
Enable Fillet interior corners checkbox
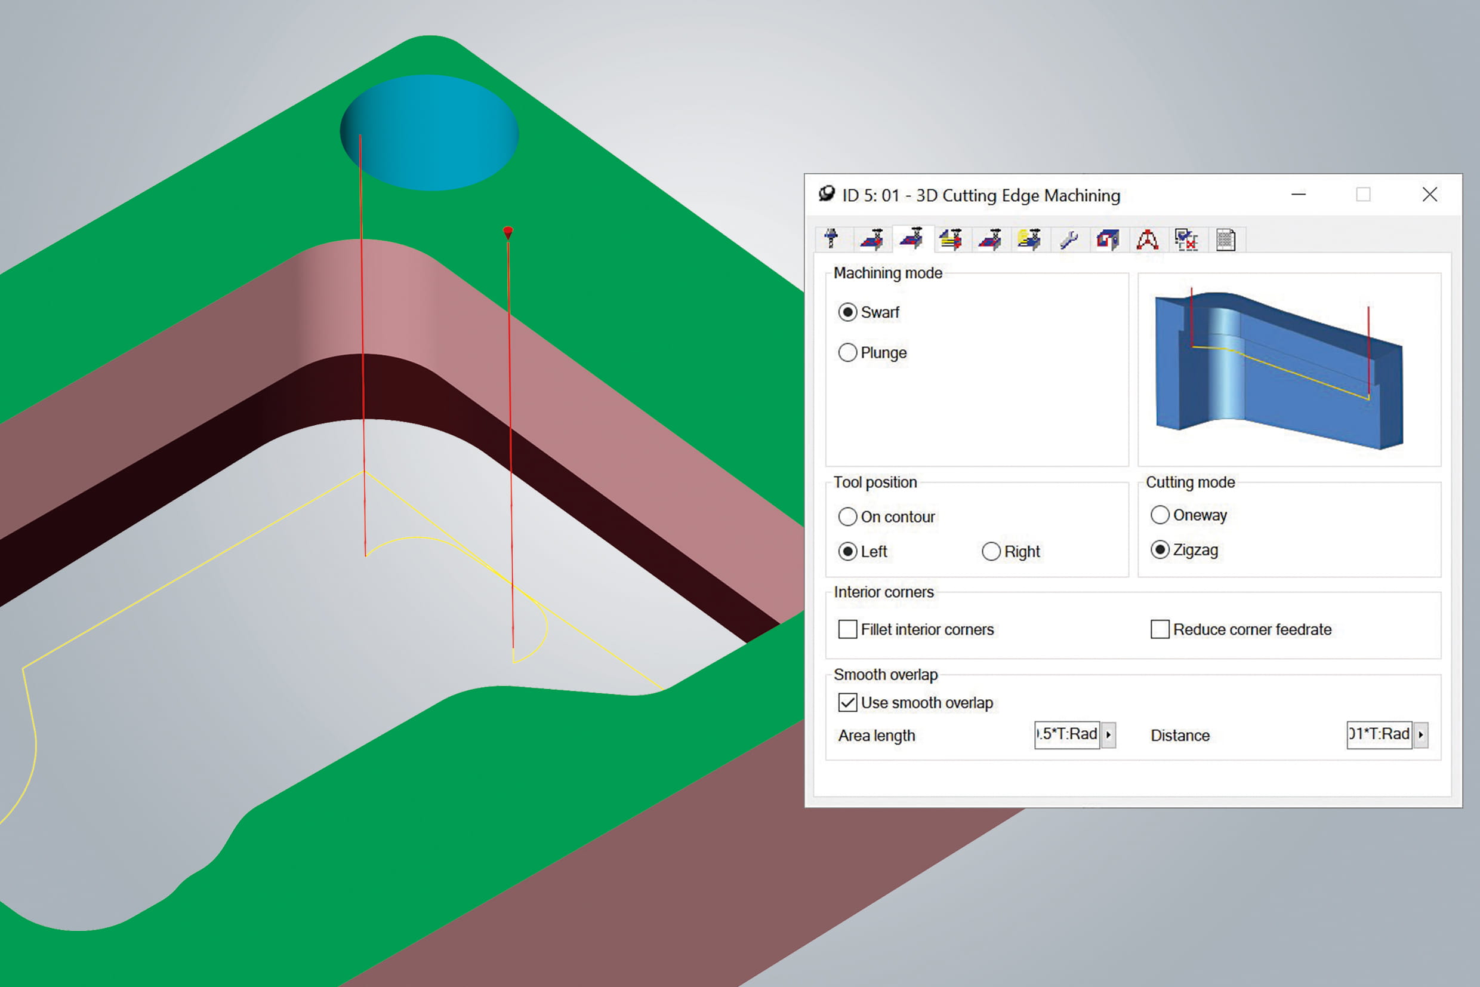pyautogui.click(x=848, y=629)
